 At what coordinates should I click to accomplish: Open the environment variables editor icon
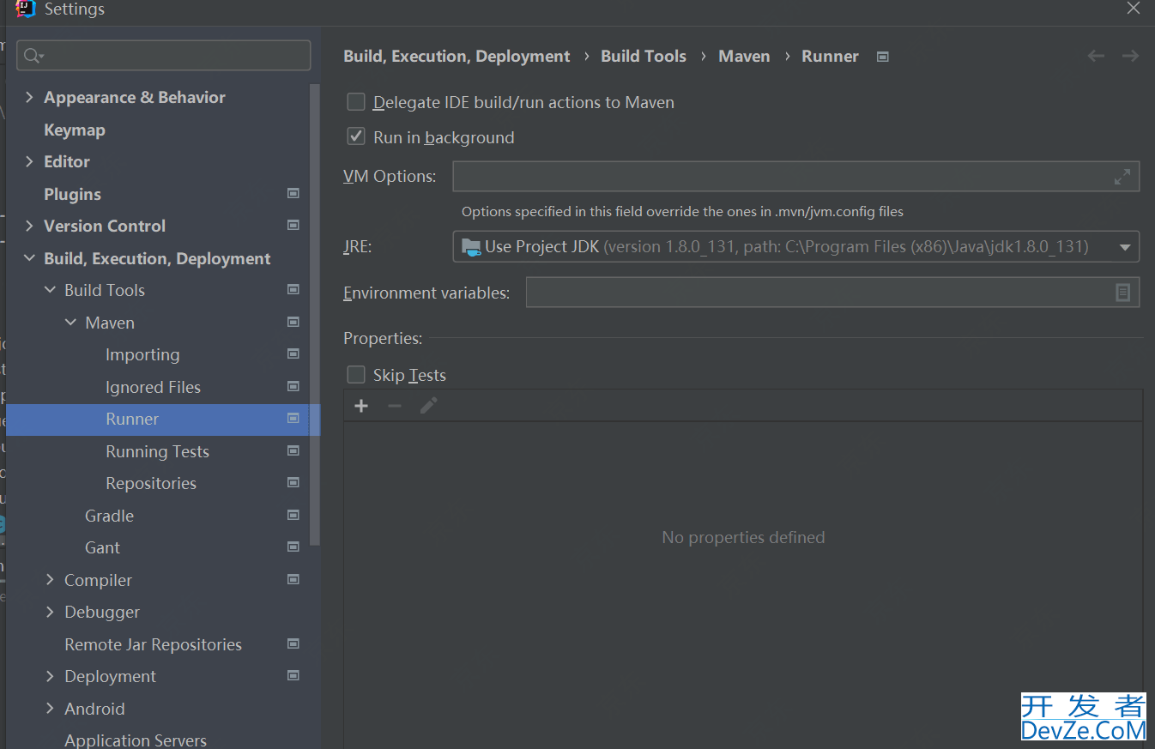[1122, 293]
